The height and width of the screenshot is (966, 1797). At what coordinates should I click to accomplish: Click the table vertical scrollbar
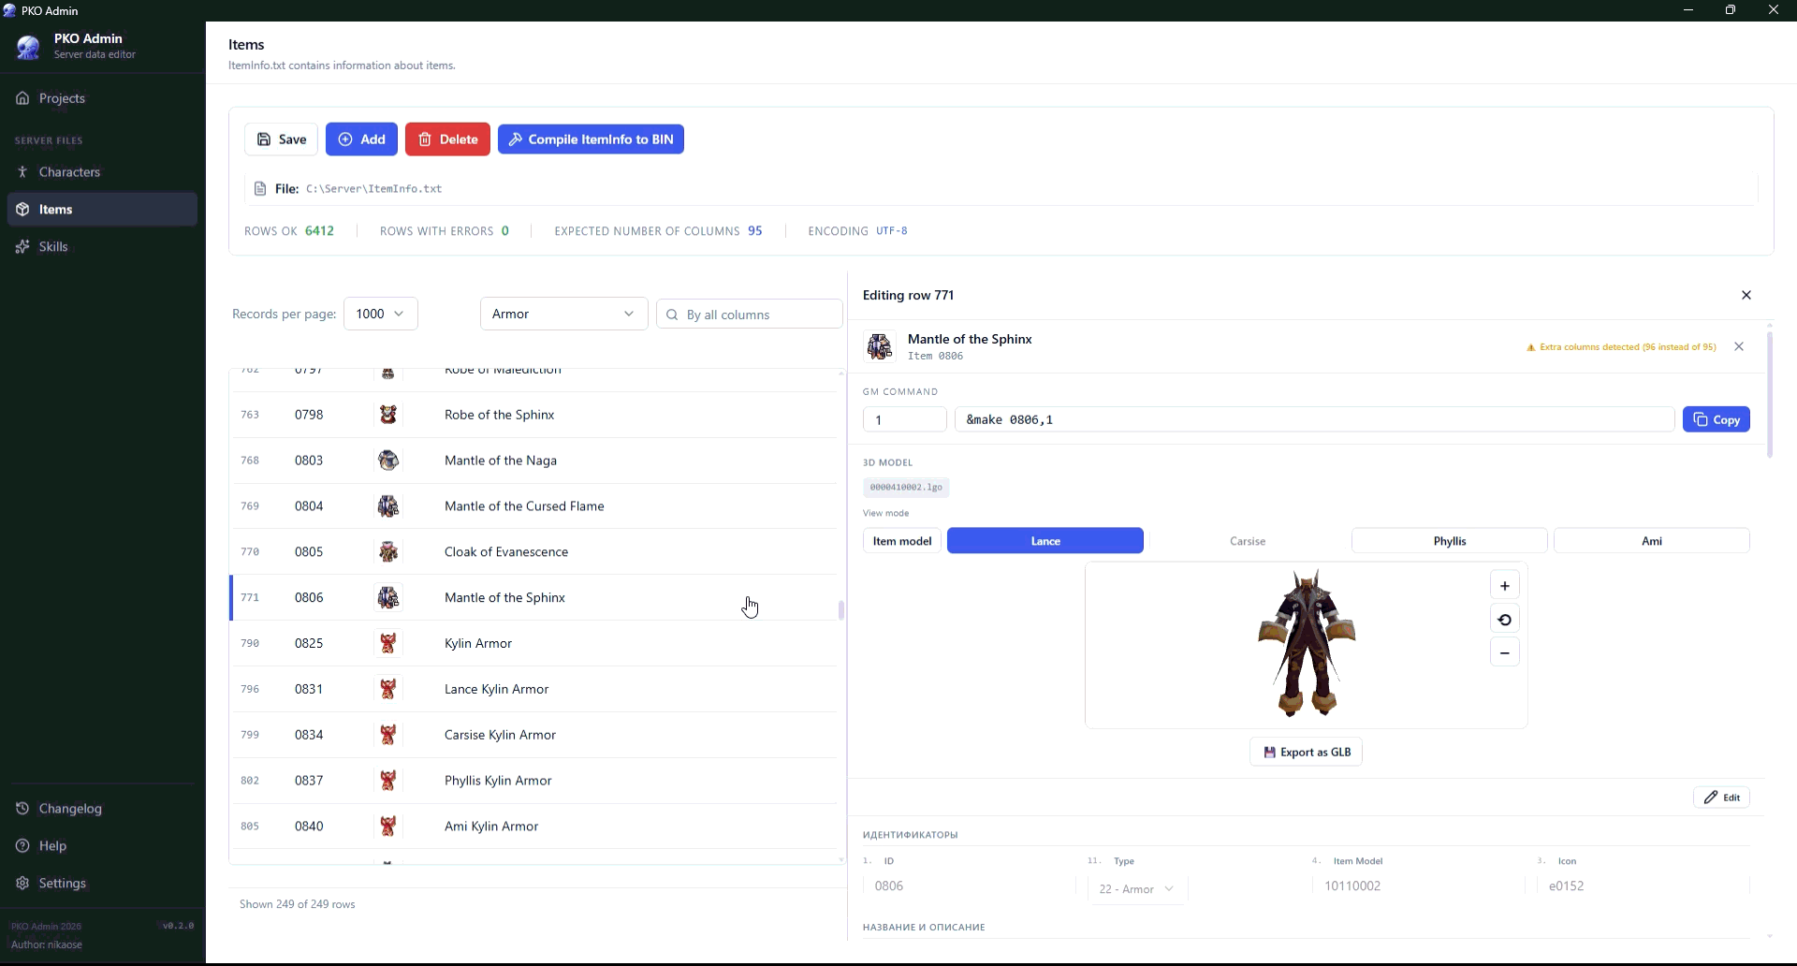coord(840,610)
